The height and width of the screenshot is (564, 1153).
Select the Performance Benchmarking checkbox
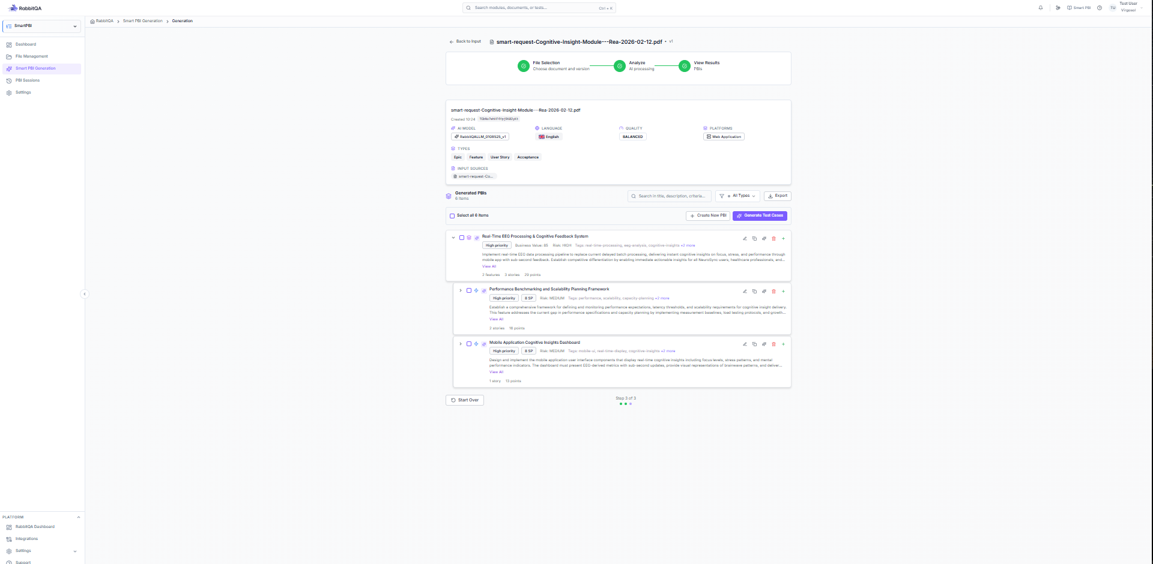[x=469, y=290]
